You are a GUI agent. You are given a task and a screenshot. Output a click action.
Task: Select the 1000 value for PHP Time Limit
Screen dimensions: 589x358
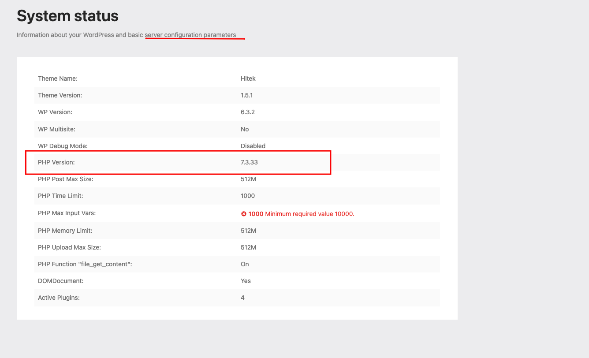248,196
